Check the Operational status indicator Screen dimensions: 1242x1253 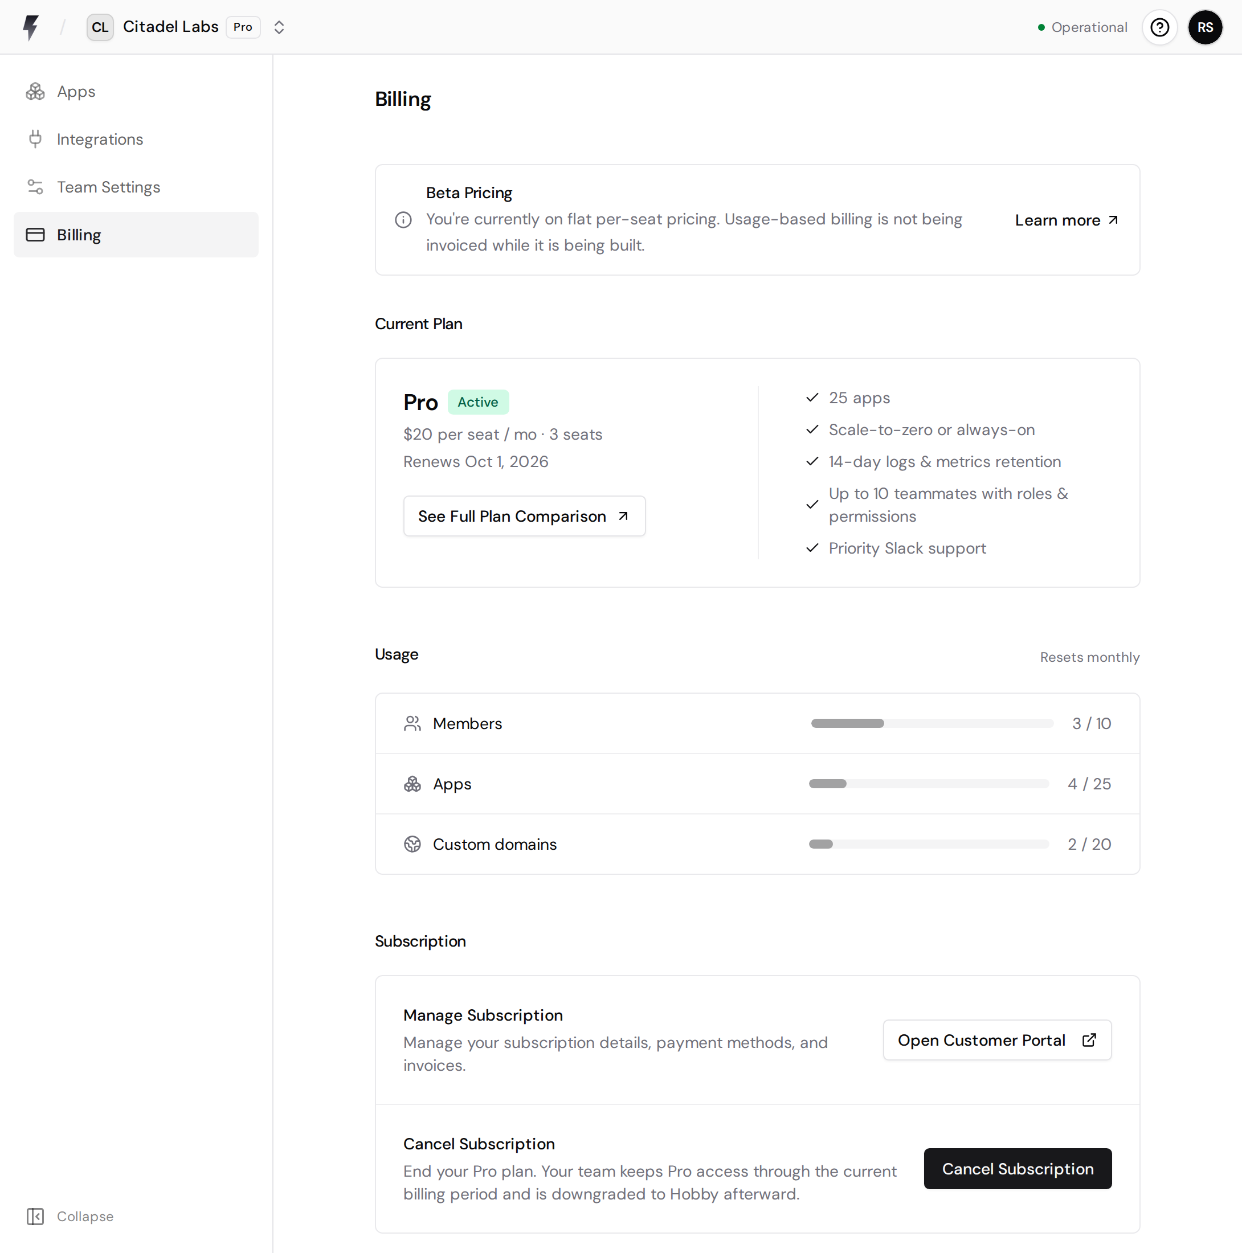pyautogui.click(x=1082, y=27)
